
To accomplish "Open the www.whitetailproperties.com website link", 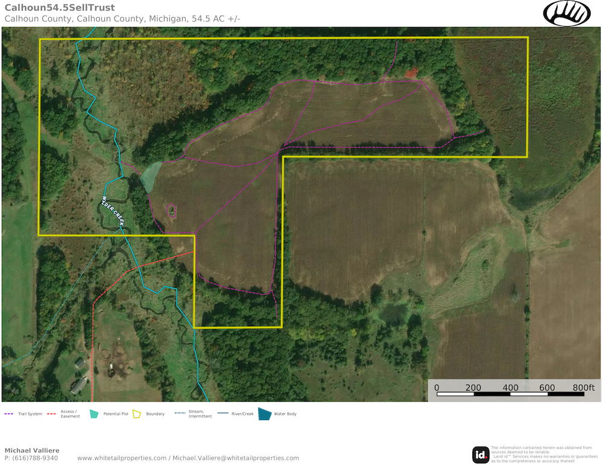I will 122,458.
